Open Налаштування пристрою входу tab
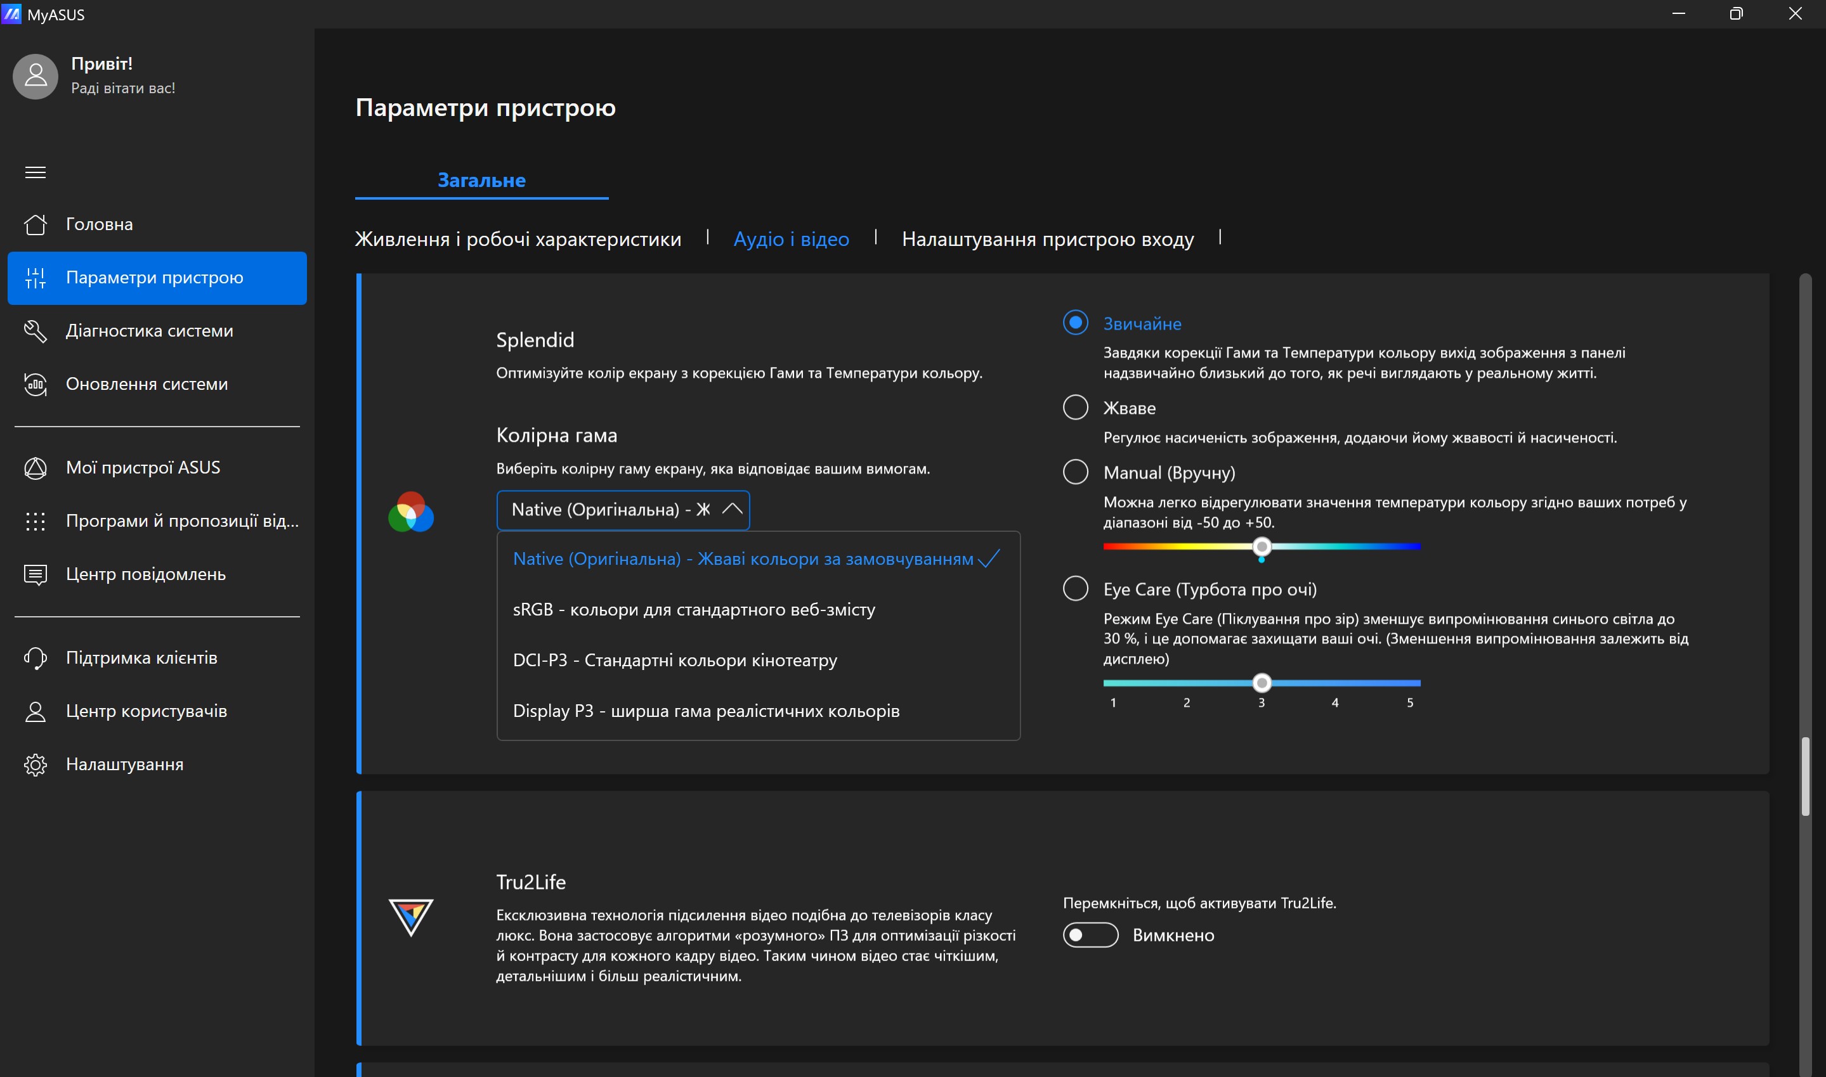 point(1047,239)
